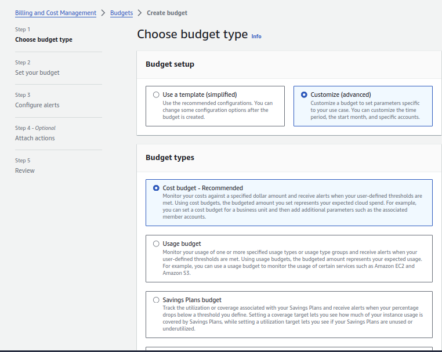Go to Budgets breadcrumb link
The width and height of the screenshot is (442, 352).
click(x=121, y=13)
